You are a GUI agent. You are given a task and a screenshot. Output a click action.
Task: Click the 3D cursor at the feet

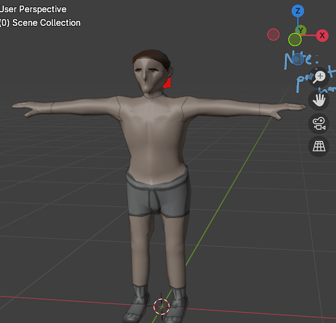coord(162,307)
